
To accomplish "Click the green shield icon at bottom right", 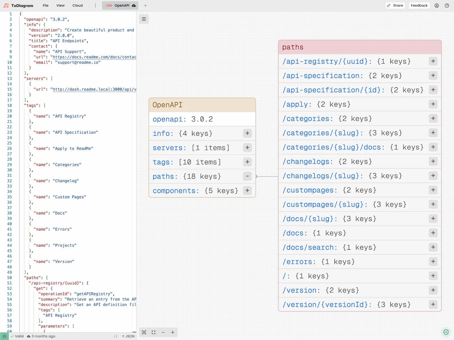I will 446,332.
